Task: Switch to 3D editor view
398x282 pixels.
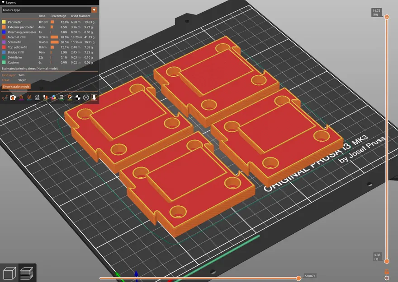Action: 9,272
